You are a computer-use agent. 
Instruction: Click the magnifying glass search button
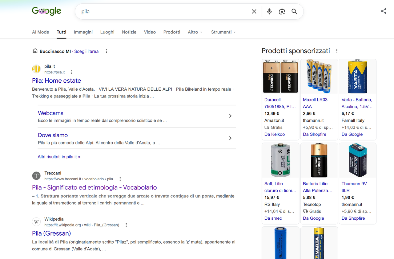(x=294, y=11)
